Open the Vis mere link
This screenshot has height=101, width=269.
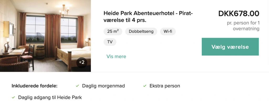[116, 57]
